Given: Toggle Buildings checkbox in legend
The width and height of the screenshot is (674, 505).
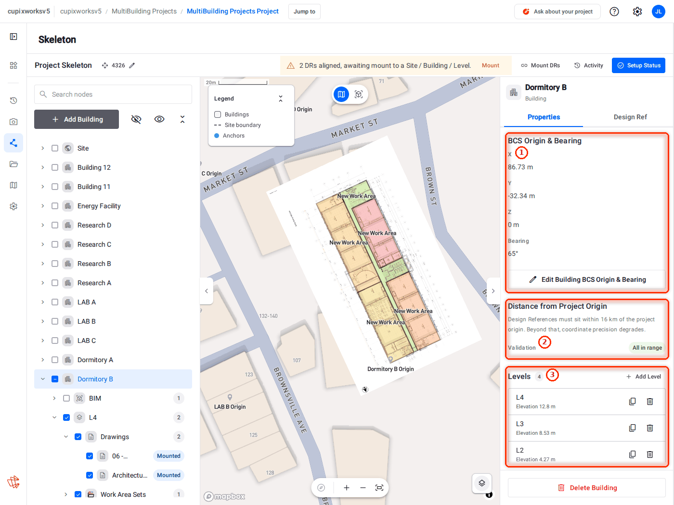Looking at the screenshot, I should [x=218, y=114].
